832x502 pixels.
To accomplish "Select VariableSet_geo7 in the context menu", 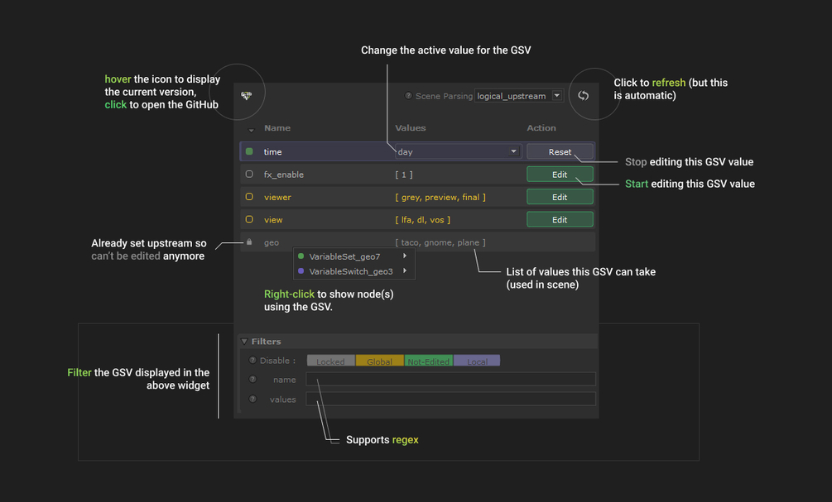I will [x=344, y=256].
